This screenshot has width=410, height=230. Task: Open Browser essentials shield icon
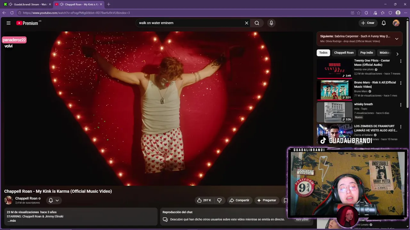point(390,13)
